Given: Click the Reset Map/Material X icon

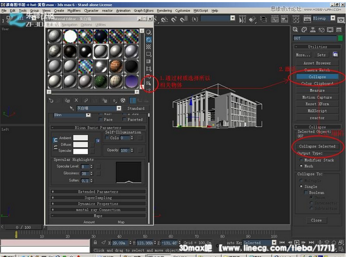Looking at the screenshot, I should click(x=77, y=101).
